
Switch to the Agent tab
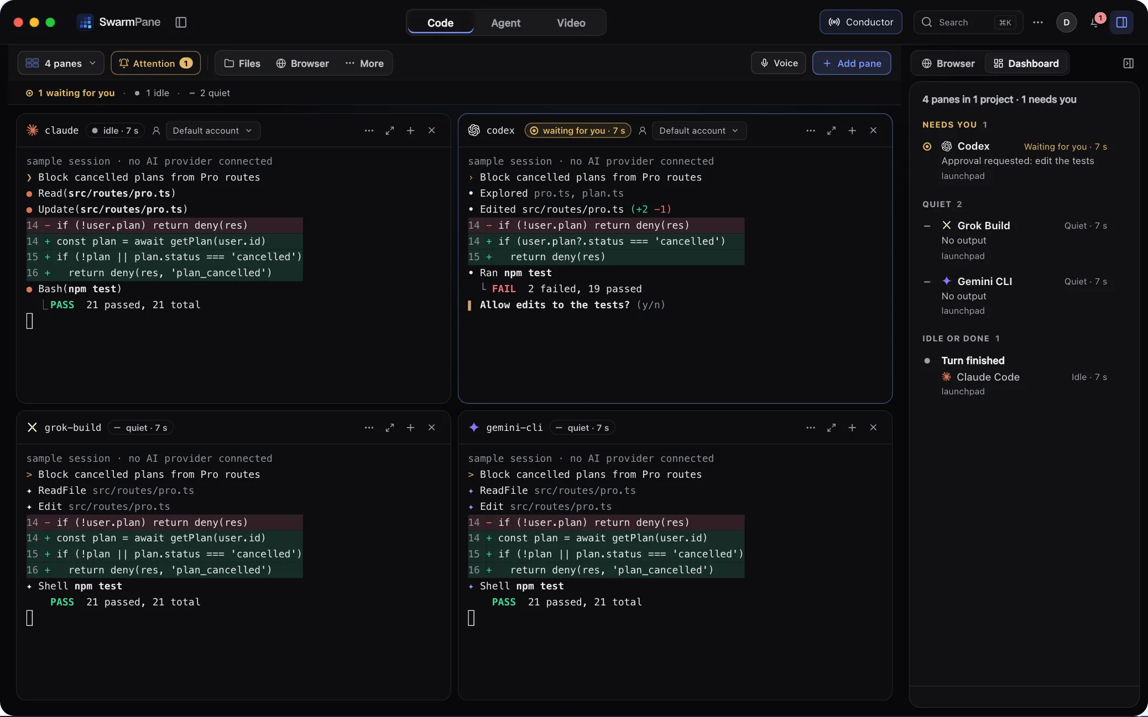pos(505,23)
